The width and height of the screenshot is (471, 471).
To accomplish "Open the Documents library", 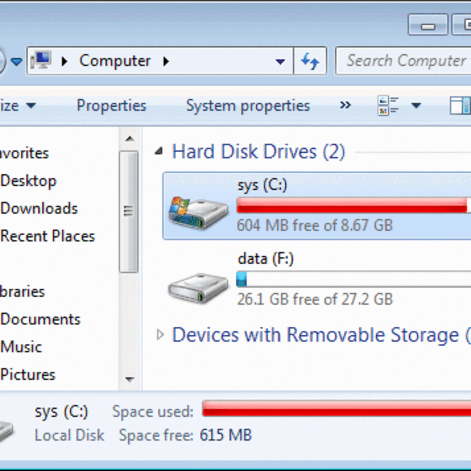I will 40,319.
